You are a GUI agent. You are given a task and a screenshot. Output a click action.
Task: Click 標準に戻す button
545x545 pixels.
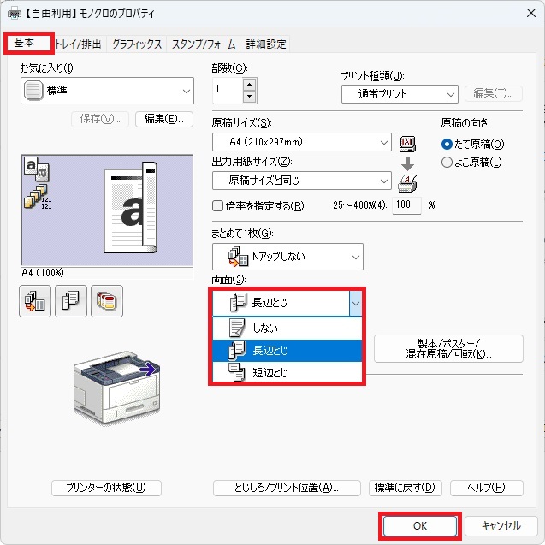pyautogui.click(x=406, y=488)
